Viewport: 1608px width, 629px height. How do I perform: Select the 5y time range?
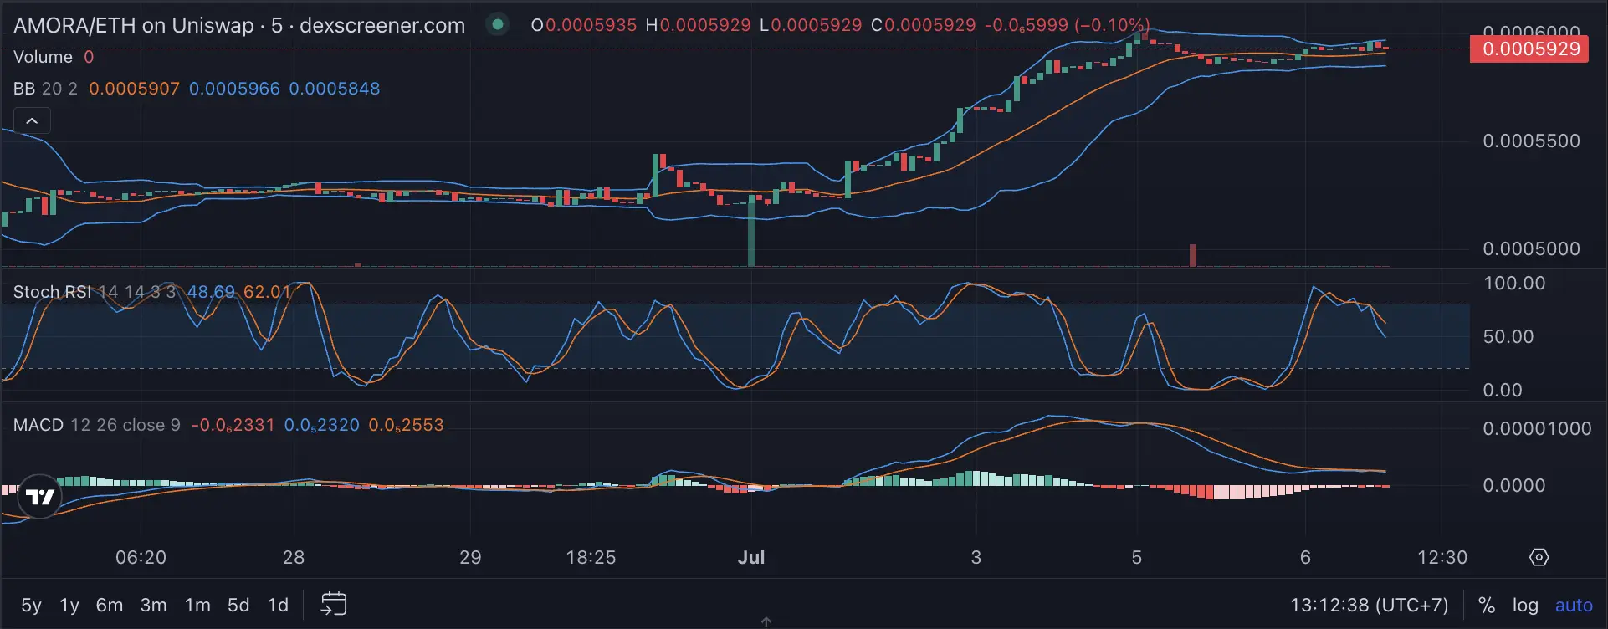point(31,605)
